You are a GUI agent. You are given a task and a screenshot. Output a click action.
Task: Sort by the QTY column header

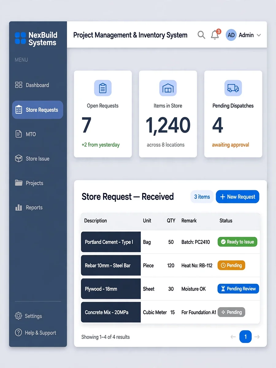pyautogui.click(x=171, y=220)
